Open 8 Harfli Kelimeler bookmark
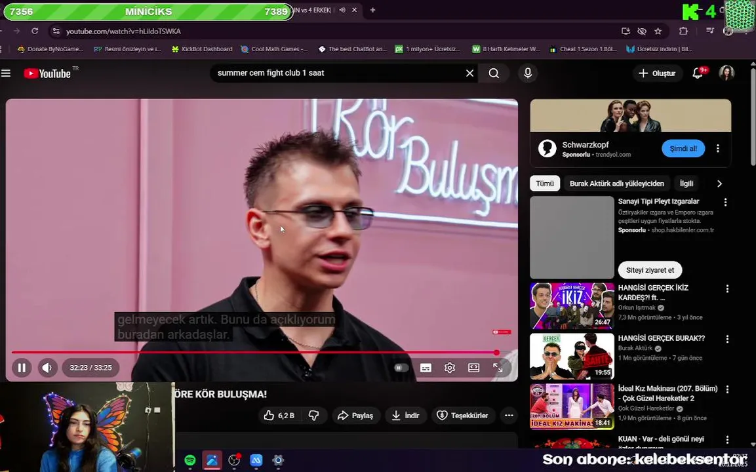The height and width of the screenshot is (472, 756). 506,49
